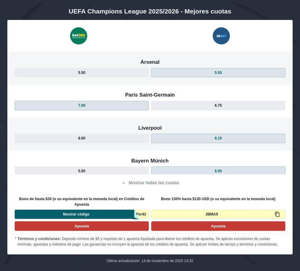This screenshot has height=271, width=300.
Task: Select Arsenal 5.50 odds at bet365
Action: 82,72
